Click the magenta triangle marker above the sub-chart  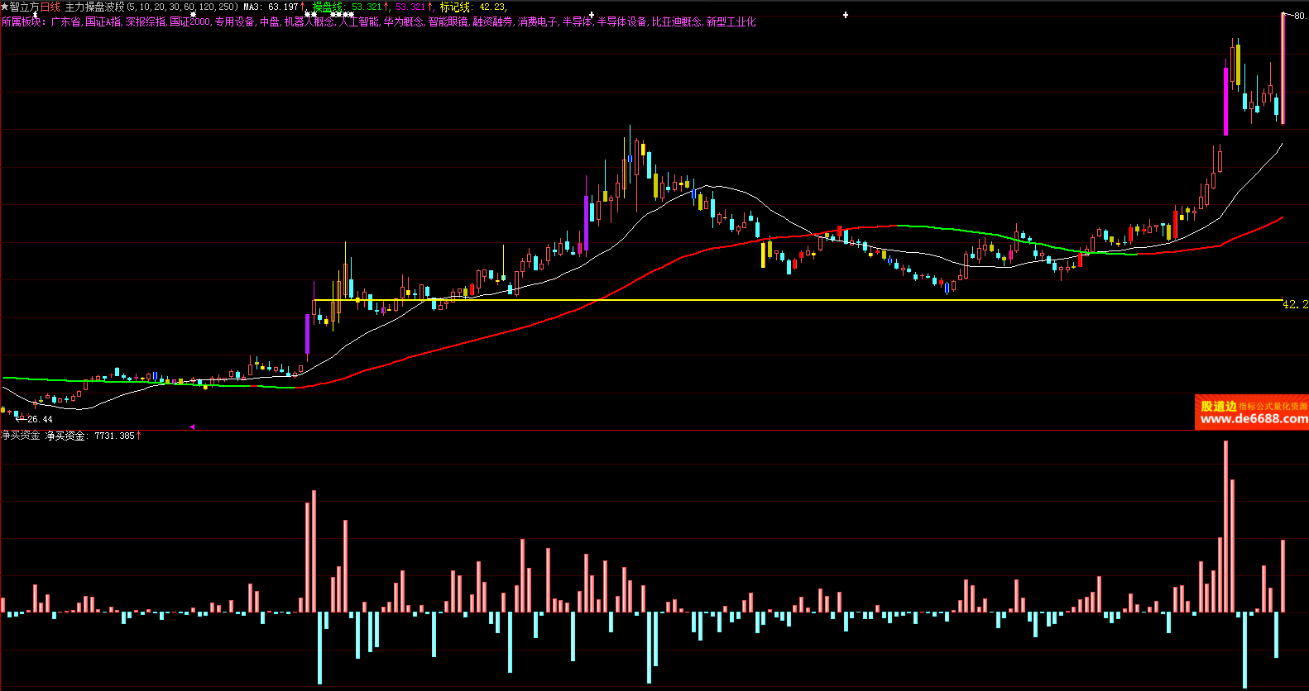coord(192,427)
